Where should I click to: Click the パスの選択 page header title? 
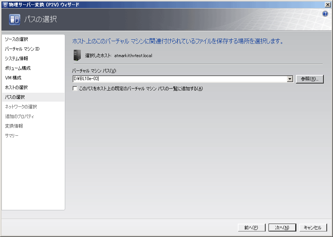41,19
